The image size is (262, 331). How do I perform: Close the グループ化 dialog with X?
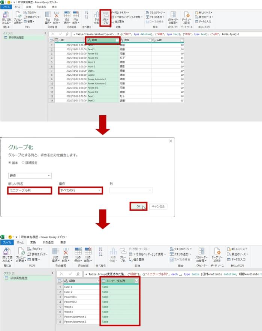click(x=171, y=141)
